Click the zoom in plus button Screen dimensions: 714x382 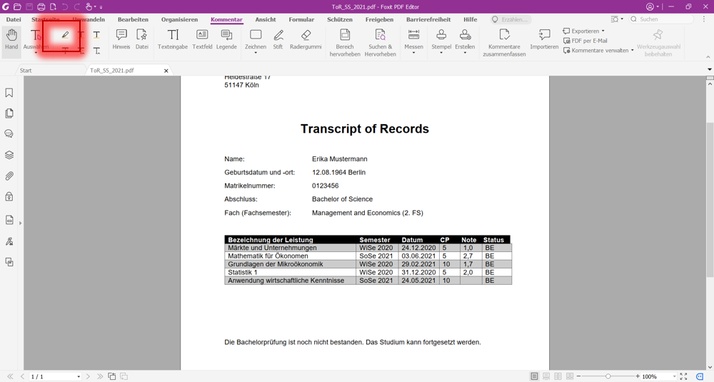tap(638, 376)
